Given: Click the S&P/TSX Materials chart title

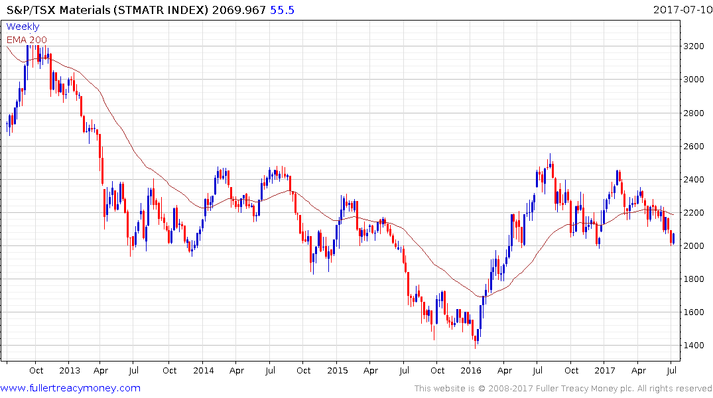Looking at the screenshot, I should tap(107, 10).
